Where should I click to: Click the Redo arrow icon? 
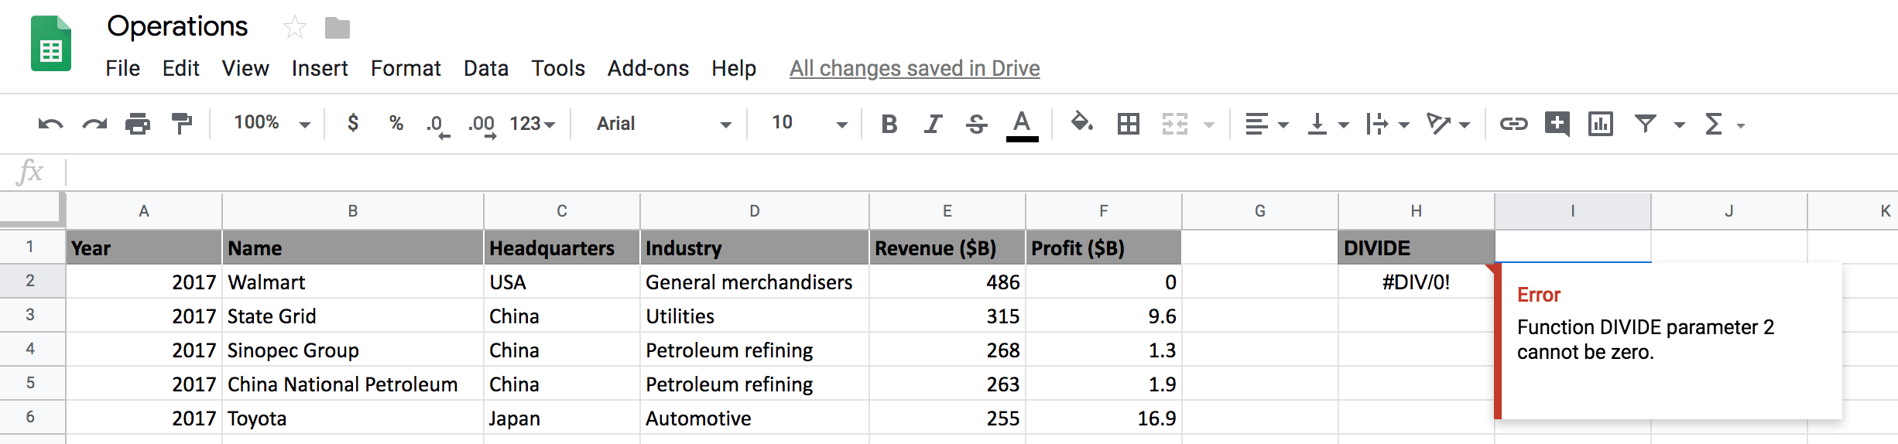94,124
